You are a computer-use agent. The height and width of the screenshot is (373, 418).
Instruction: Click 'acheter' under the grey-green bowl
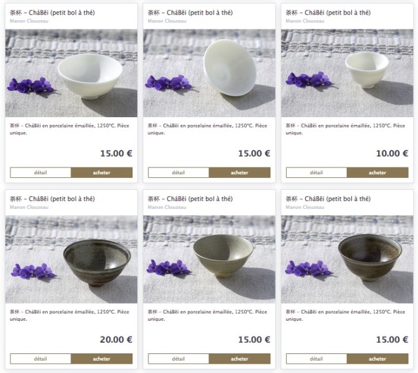coord(240,359)
